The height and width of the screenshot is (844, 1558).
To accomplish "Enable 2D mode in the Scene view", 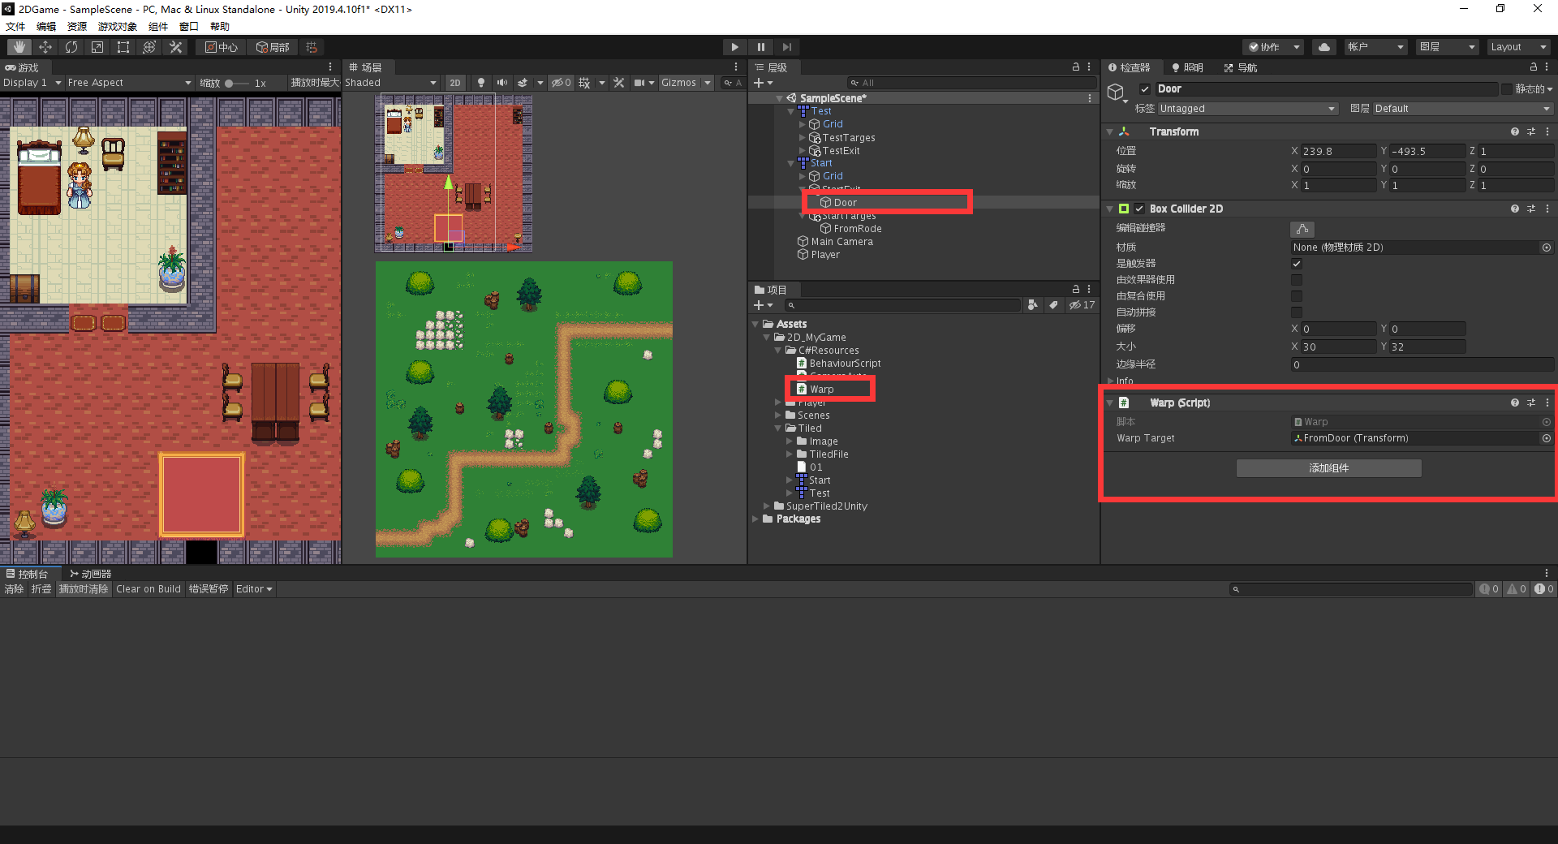I will pos(455,82).
